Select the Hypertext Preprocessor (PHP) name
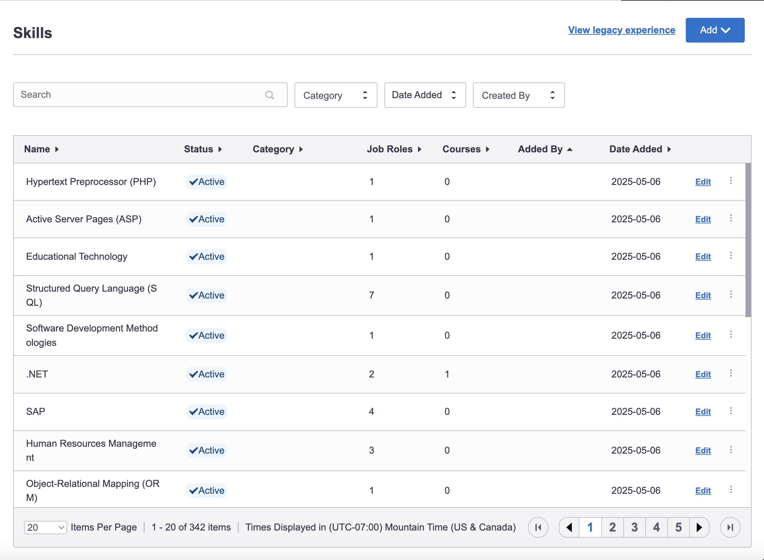This screenshot has height=560, width=764. 91,182
